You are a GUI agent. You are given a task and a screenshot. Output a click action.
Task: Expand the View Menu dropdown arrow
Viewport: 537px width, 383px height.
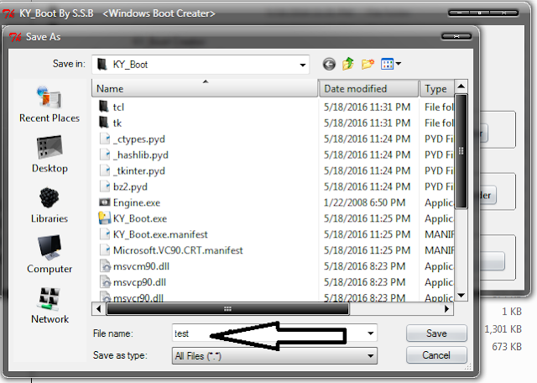pyautogui.click(x=399, y=64)
